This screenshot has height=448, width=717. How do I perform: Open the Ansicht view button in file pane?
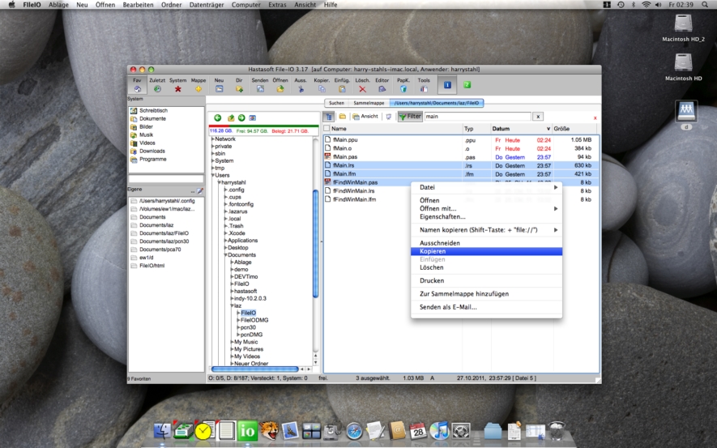click(x=365, y=117)
